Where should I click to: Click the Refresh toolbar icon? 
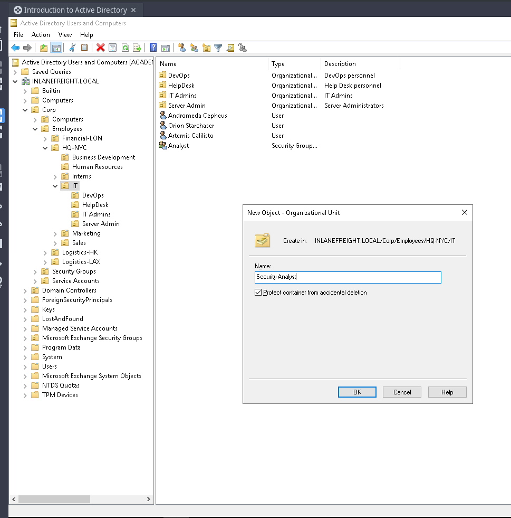[x=125, y=48]
